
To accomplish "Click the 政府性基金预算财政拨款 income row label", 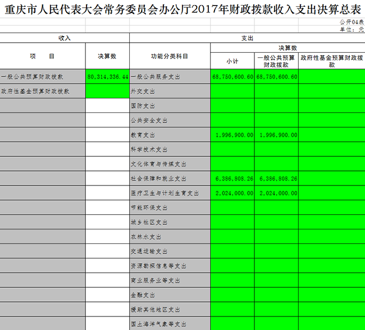I will [x=43, y=91].
